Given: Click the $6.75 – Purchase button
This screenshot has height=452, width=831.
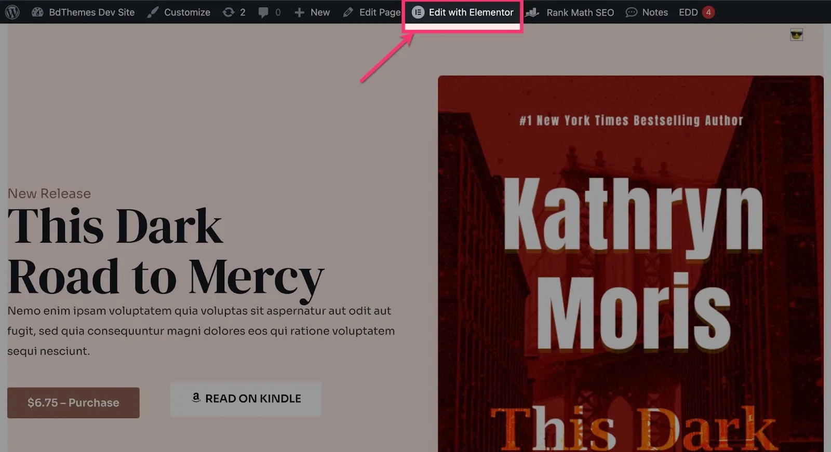Looking at the screenshot, I should coord(73,403).
